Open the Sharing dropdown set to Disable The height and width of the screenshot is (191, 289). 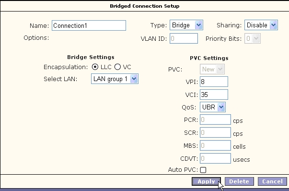tap(261, 25)
